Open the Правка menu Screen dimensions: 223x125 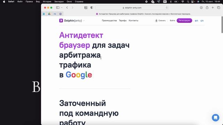29,2
